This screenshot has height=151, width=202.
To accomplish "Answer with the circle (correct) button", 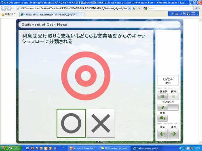I will click(71, 123).
